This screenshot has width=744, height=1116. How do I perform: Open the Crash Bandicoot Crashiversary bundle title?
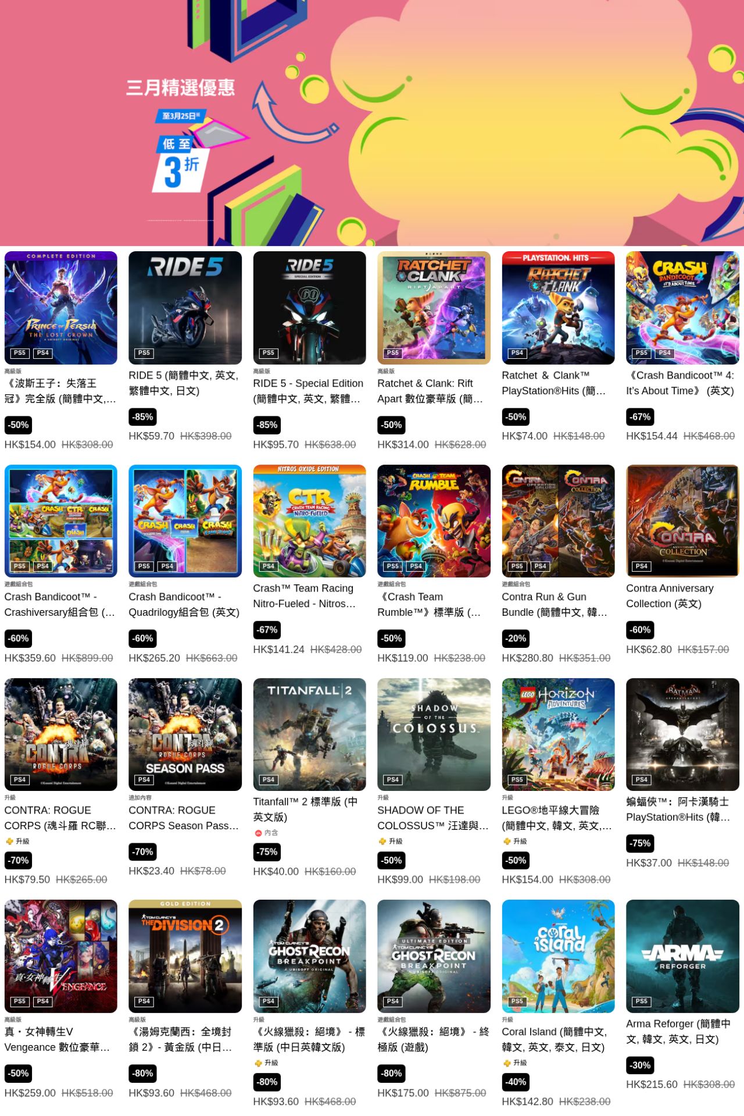[60, 604]
